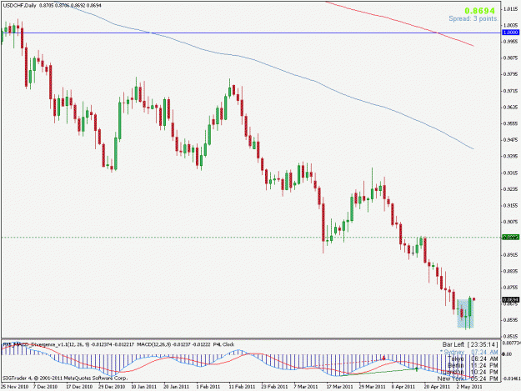
Task: Click the P4L Clock indicator label
Action: pos(223,344)
